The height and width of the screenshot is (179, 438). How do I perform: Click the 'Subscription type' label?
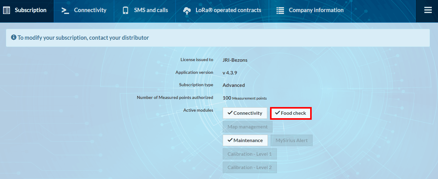click(x=196, y=85)
